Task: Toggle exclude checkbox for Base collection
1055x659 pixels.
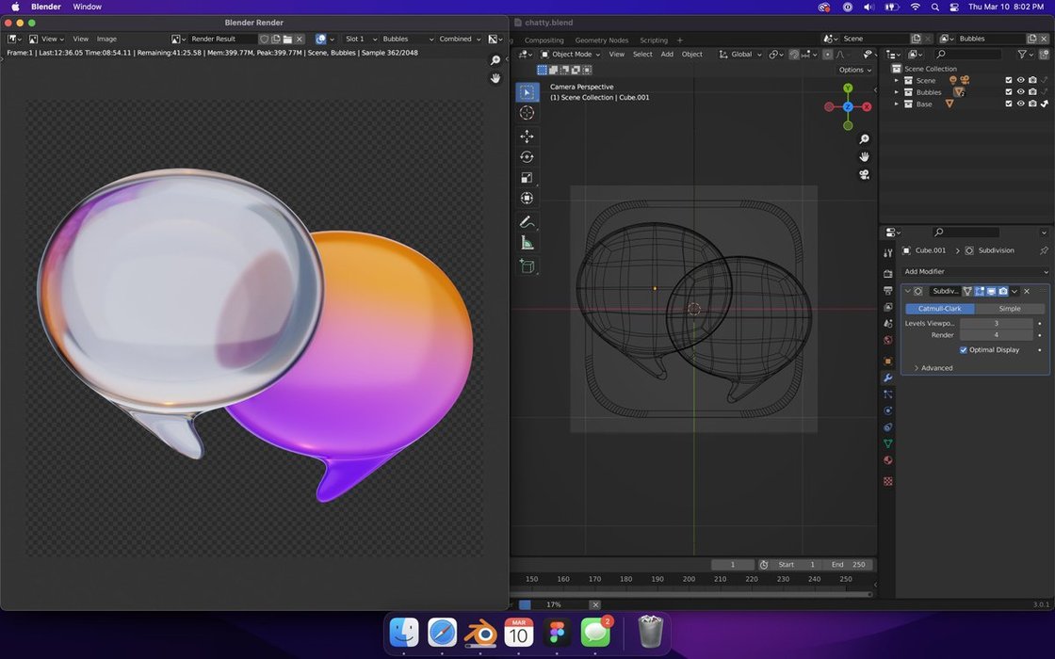Action: 1009,104
